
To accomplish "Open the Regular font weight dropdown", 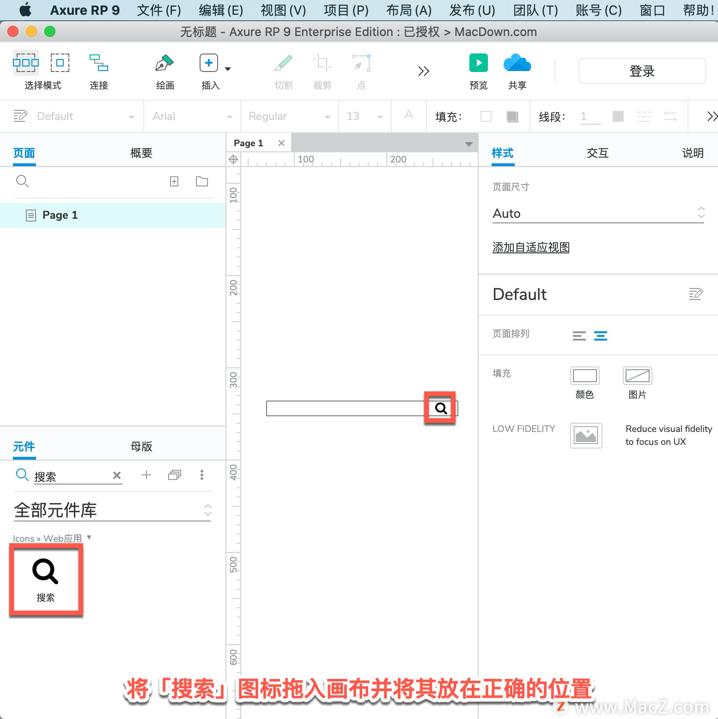I will pos(290,116).
